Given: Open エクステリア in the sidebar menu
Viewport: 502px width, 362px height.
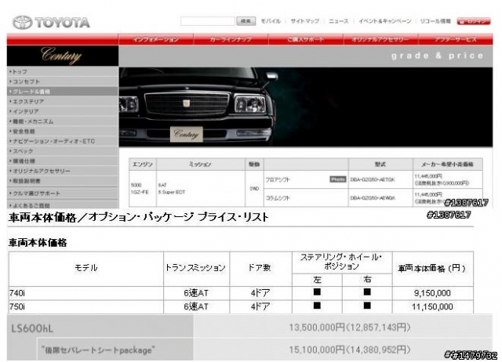Looking at the screenshot, I should (x=63, y=101).
